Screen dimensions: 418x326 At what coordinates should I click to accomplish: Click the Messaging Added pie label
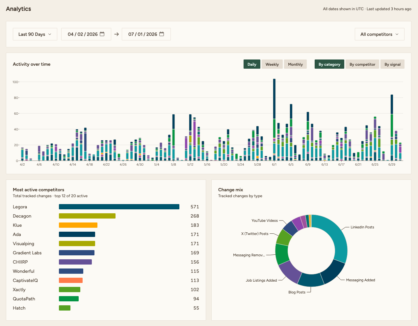coord(360,280)
